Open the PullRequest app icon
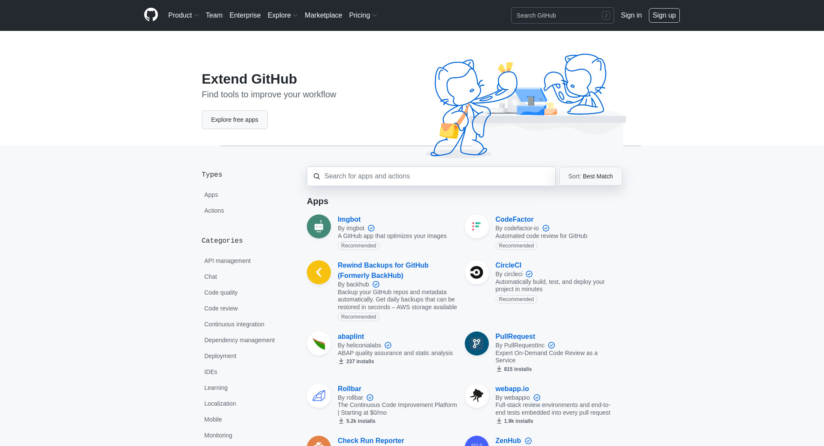The width and height of the screenshot is (824, 446). tap(477, 344)
